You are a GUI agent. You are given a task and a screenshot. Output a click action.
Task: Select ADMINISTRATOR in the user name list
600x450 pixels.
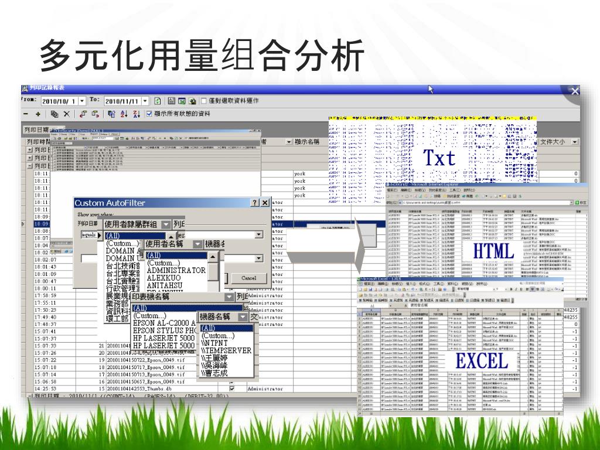point(176,271)
